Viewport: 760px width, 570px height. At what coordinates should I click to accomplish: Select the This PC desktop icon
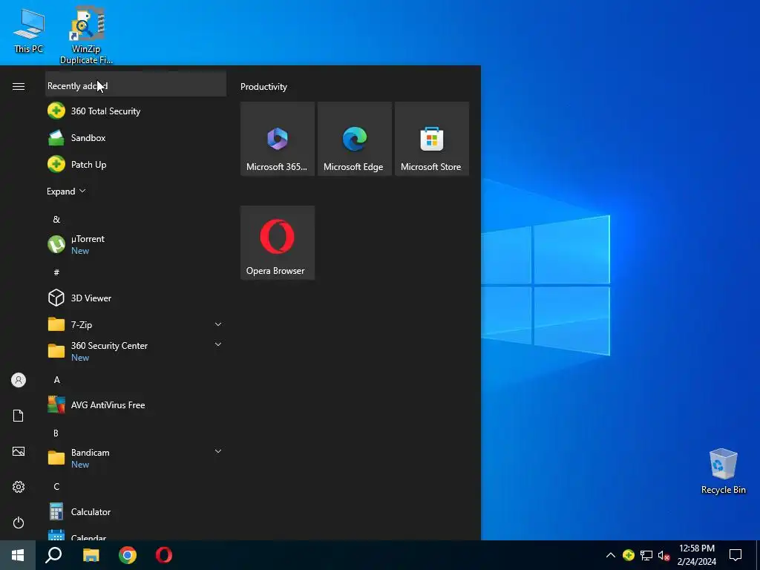[29, 30]
